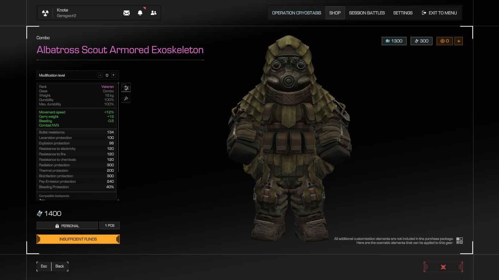
Task: Open the Settings tab
Action: [403, 13]
